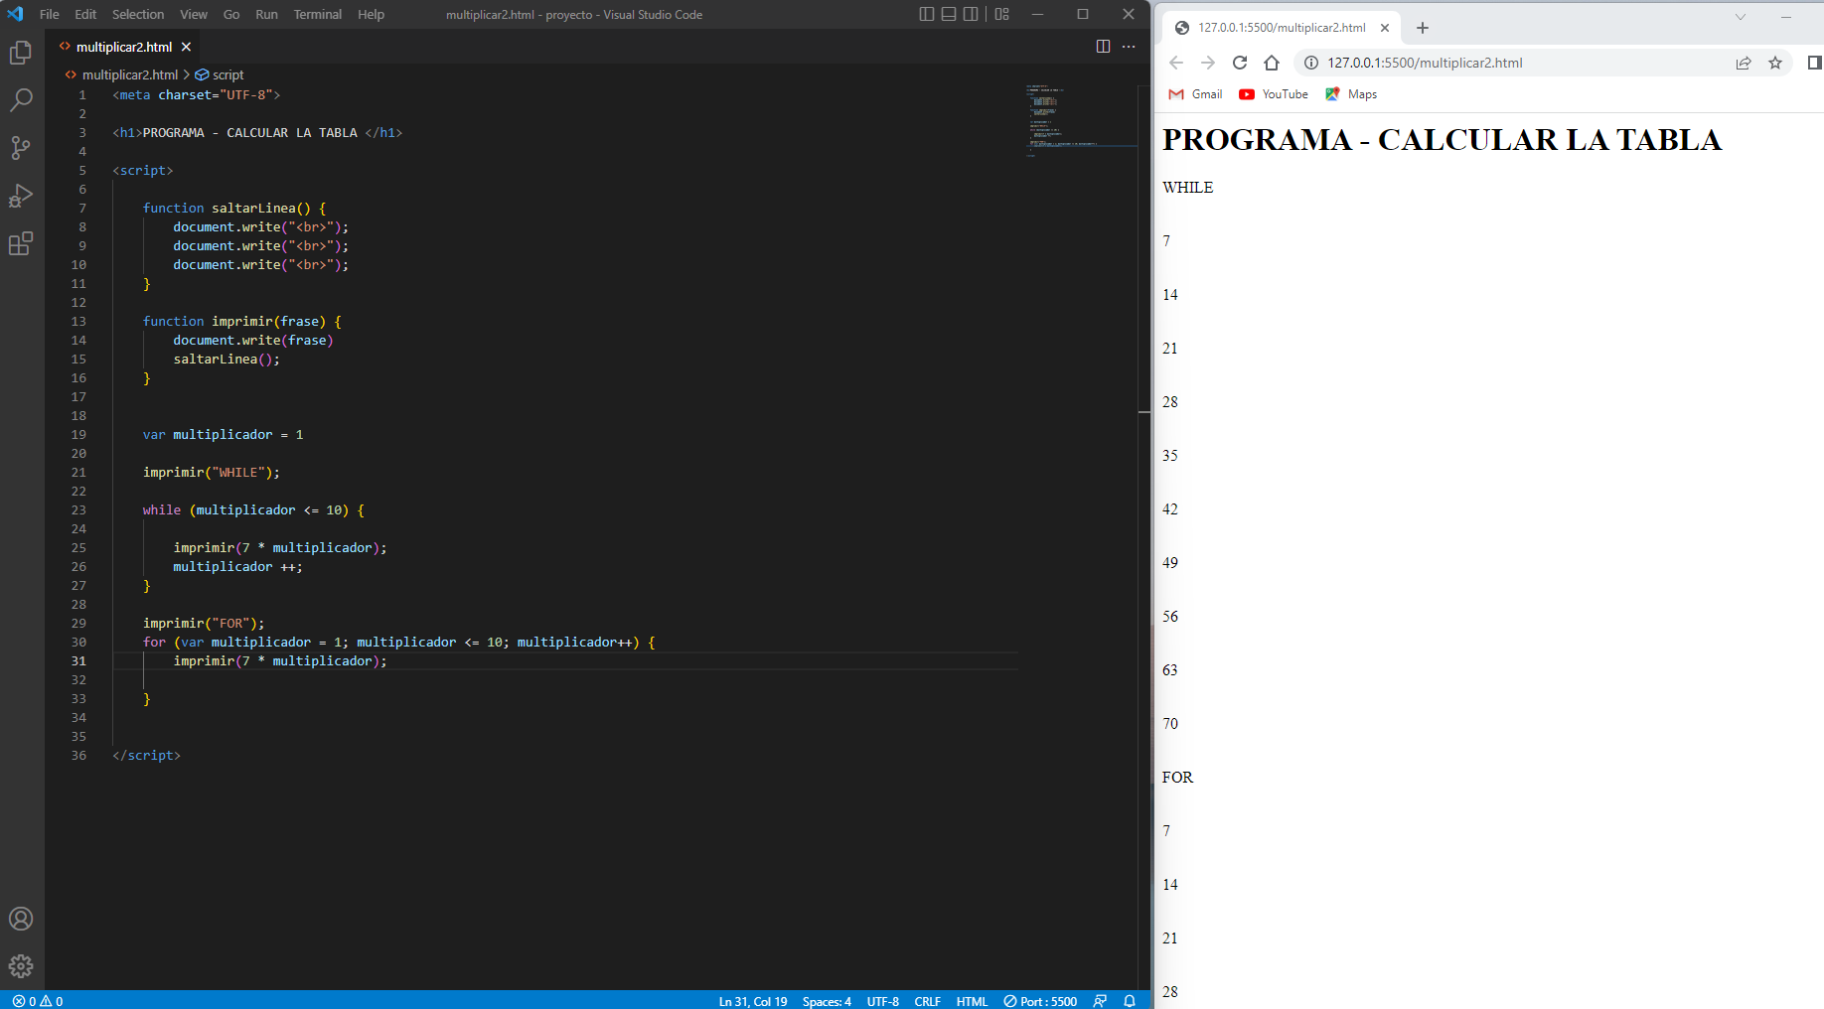Open the Accounts menu
This screenshot has width=1824, height=1009.
coord(21,919)
